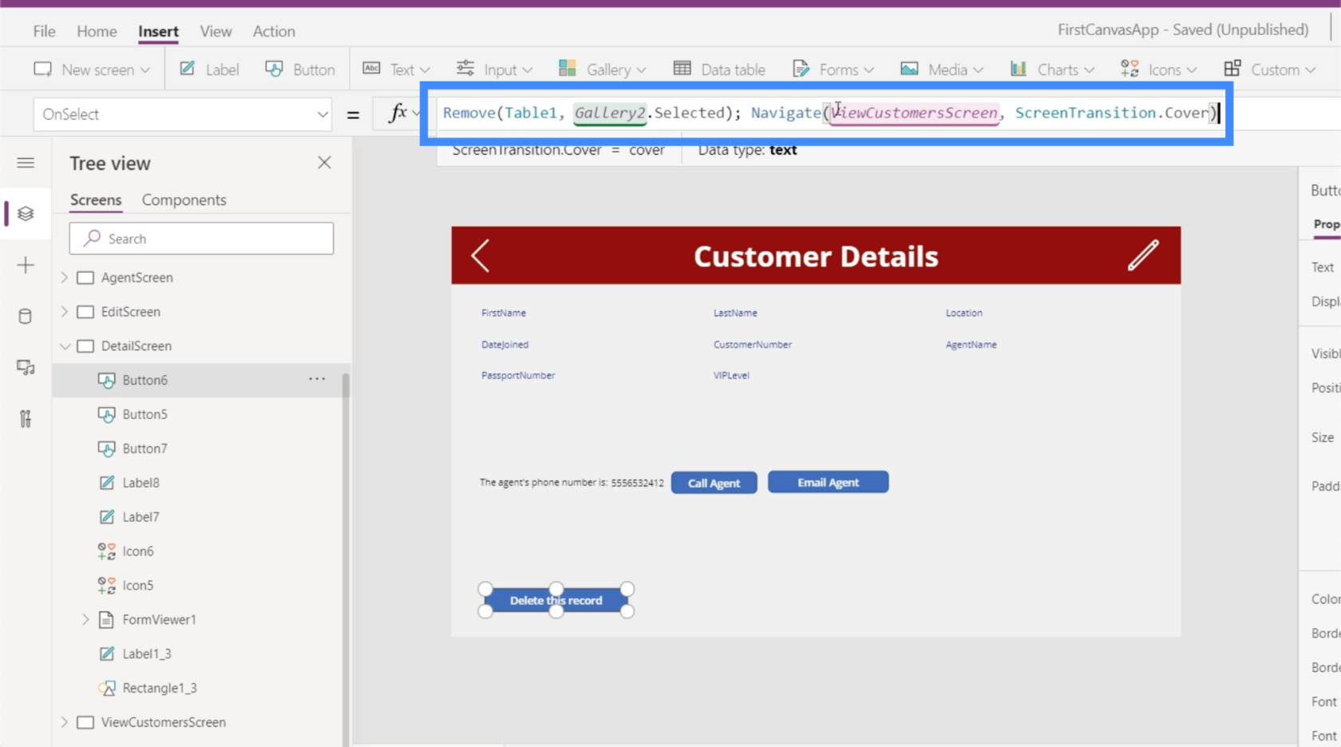Select Label8 in the tree view

(x=141, y=483)
